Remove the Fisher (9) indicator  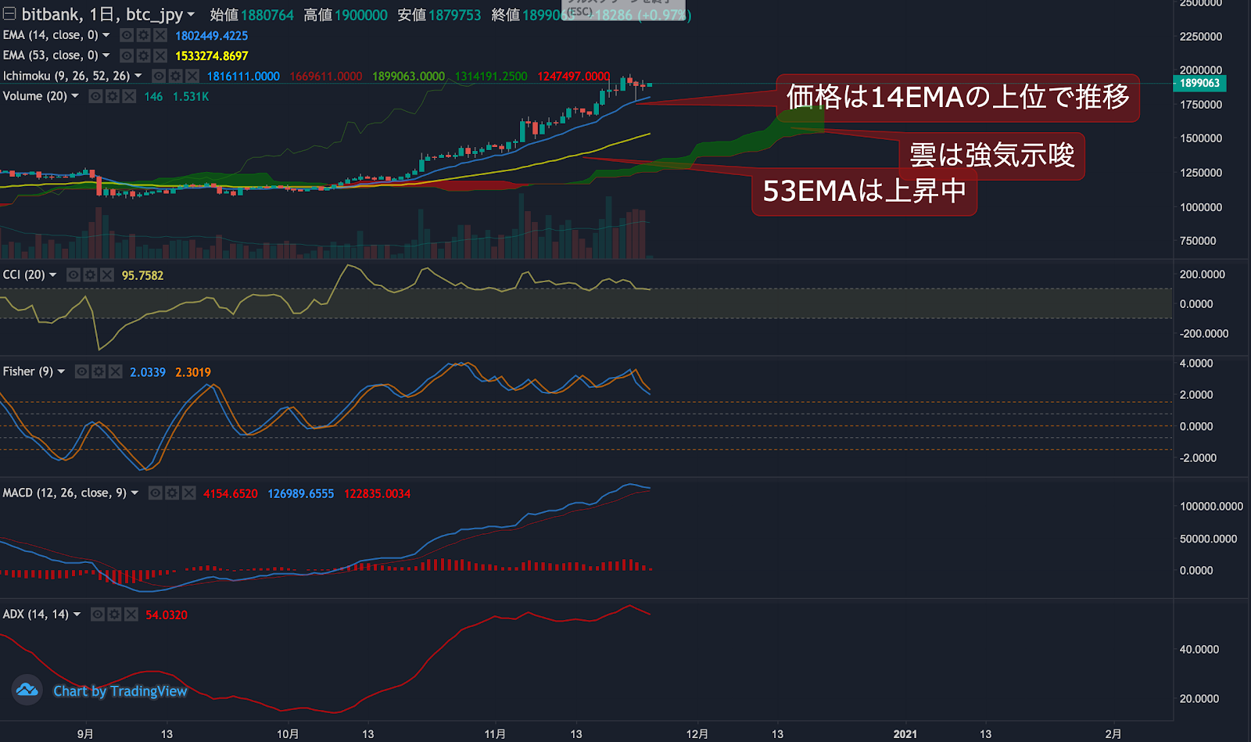pos(115,371)
